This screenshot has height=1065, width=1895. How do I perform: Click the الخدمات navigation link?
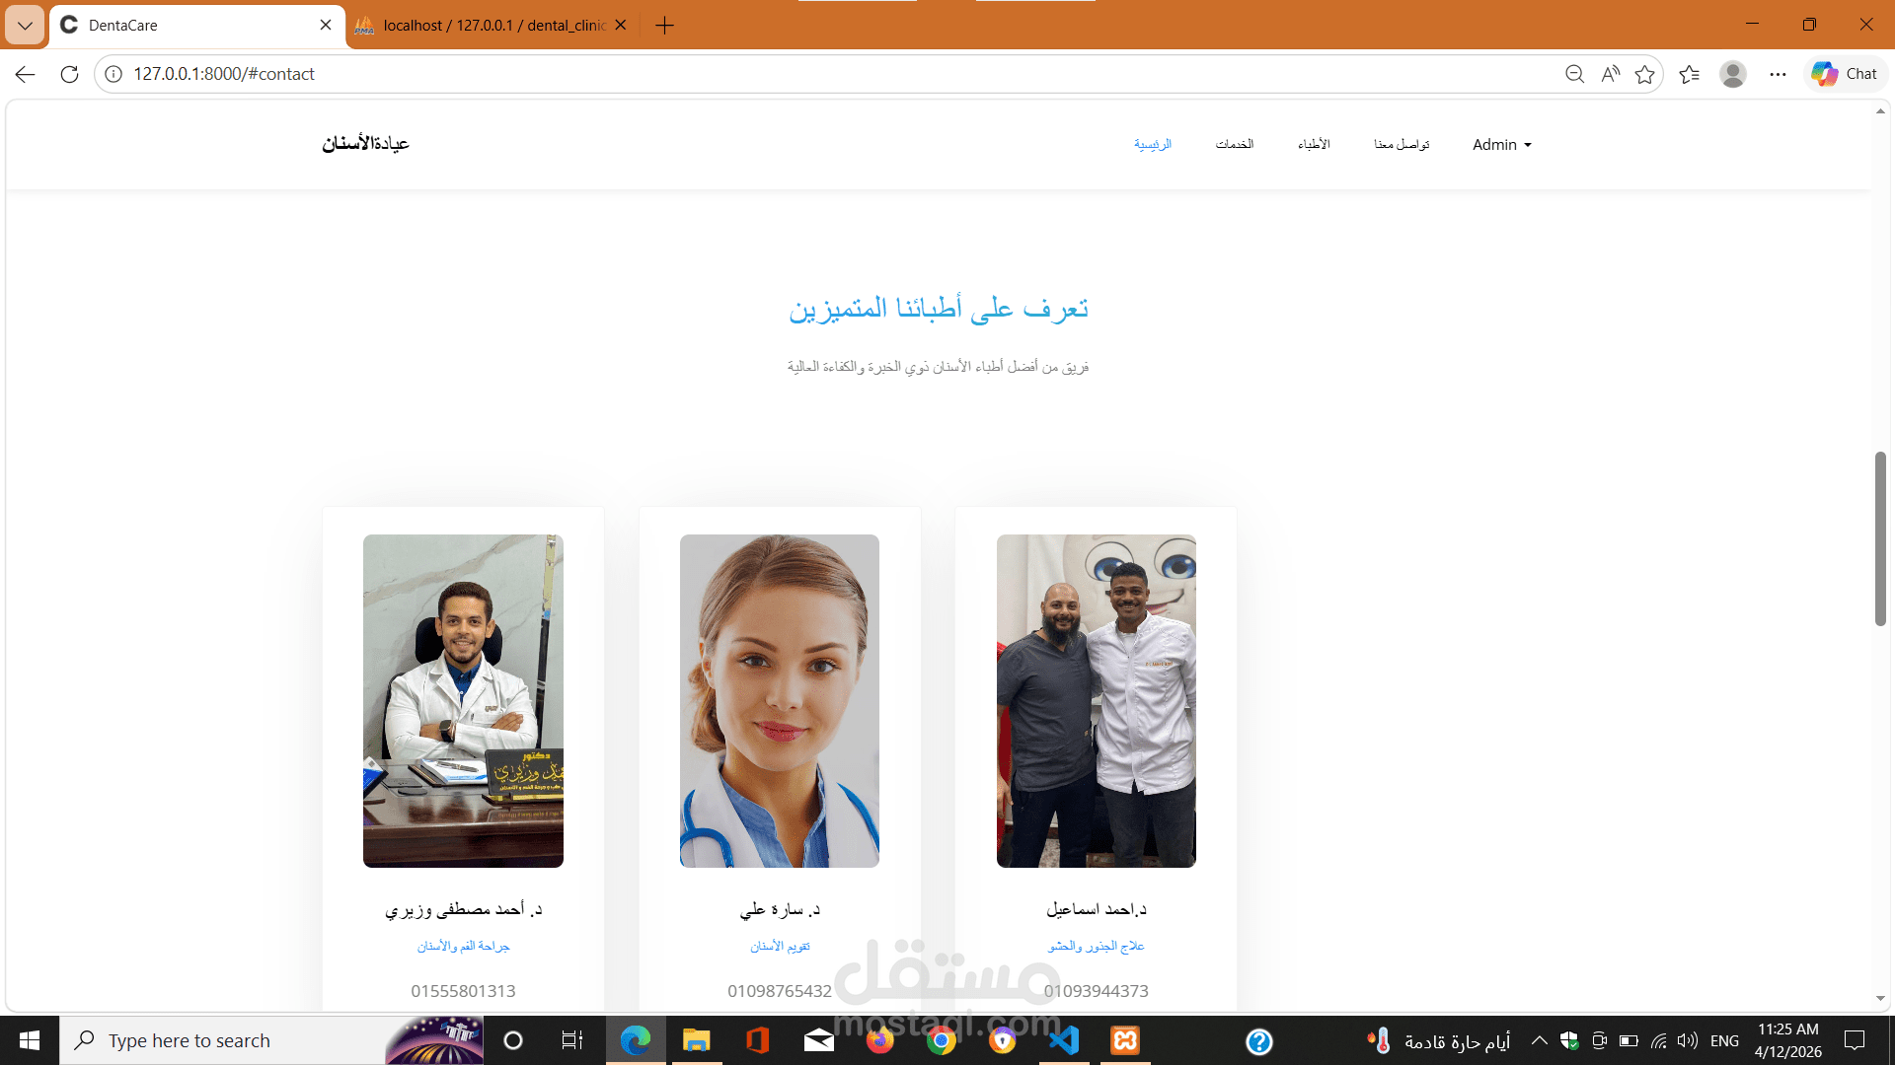pos(1234,145)
